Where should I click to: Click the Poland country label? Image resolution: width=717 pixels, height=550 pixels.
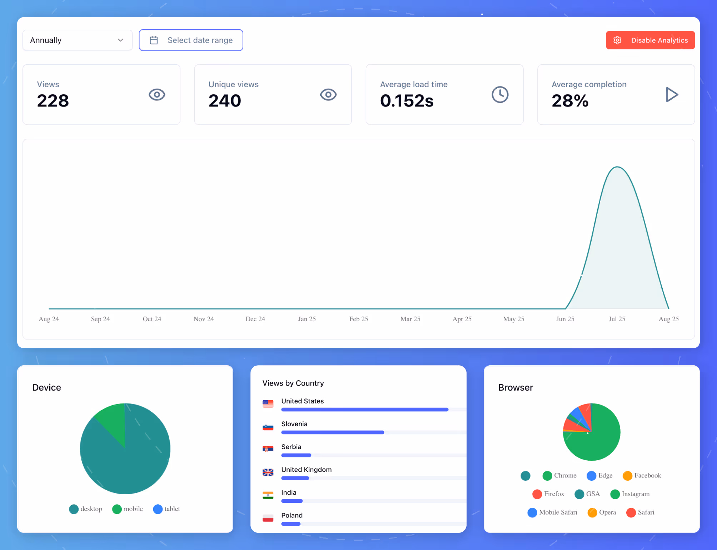tap(292, 515)
